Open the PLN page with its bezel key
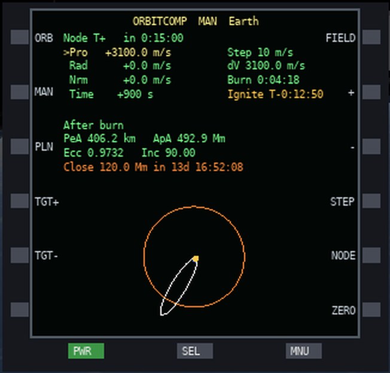Viewport: 390px width, 373px height. point(20,146)
